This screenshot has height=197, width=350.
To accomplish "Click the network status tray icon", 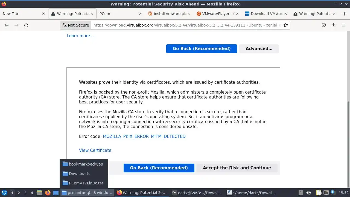I will pyautogui.click(x=326, y=193).
